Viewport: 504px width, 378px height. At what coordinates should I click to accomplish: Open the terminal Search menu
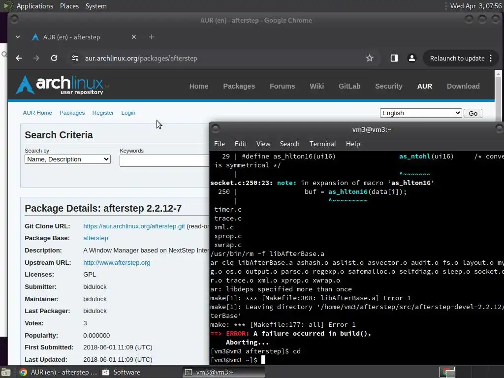pyautogui.click(x=289, y=144)
